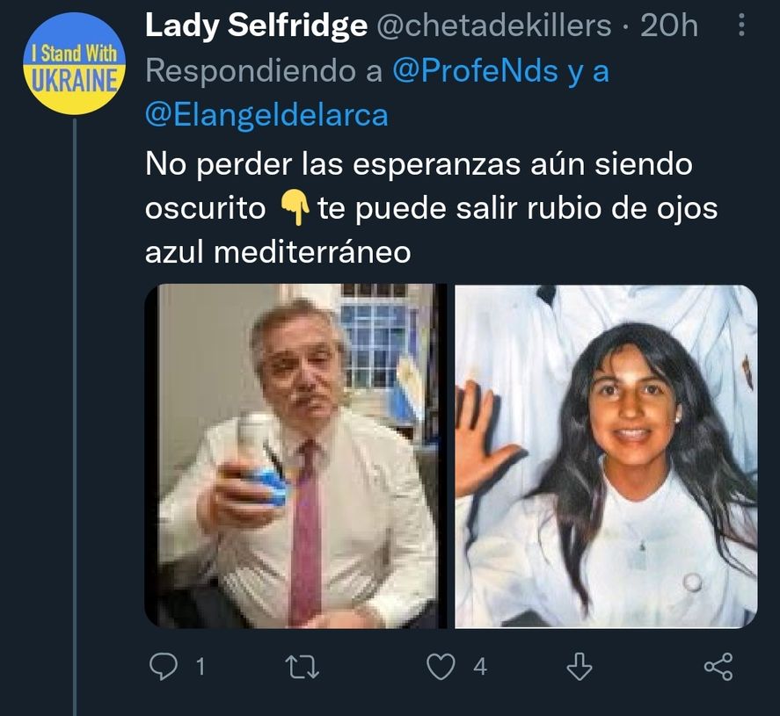This screenshot has height=716, width=780.
Task: Open left photo of man holding a can
Action: [x=295, y=456]
